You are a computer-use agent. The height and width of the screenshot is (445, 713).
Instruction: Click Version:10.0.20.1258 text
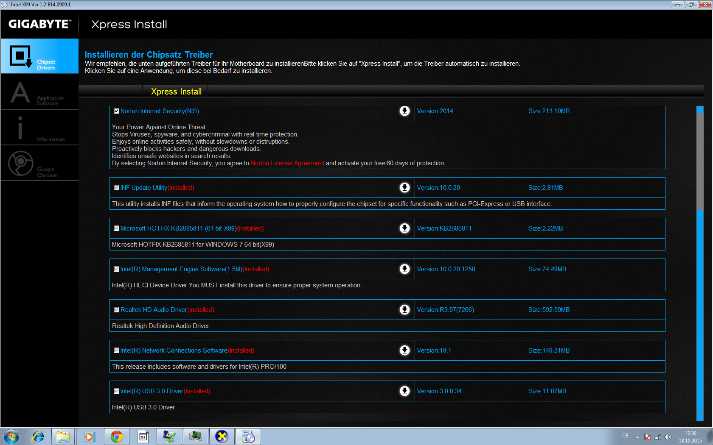(446, 269)
